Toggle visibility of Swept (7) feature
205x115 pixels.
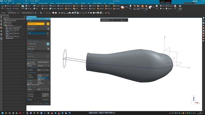click(x=7, y=38)
